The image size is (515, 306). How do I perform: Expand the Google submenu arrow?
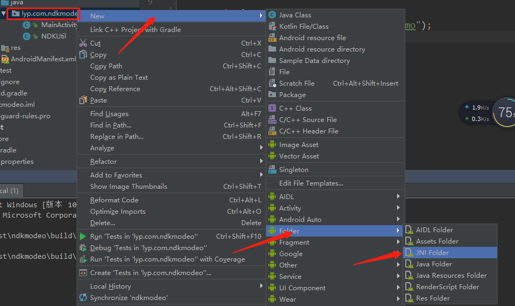[398, 253]
